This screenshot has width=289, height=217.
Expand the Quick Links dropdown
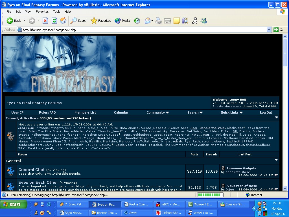231,112
